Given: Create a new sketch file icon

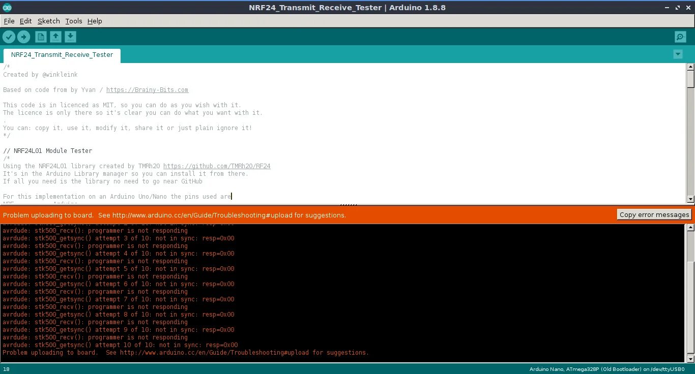Looking at the screenshot, I should pos(41,37).
